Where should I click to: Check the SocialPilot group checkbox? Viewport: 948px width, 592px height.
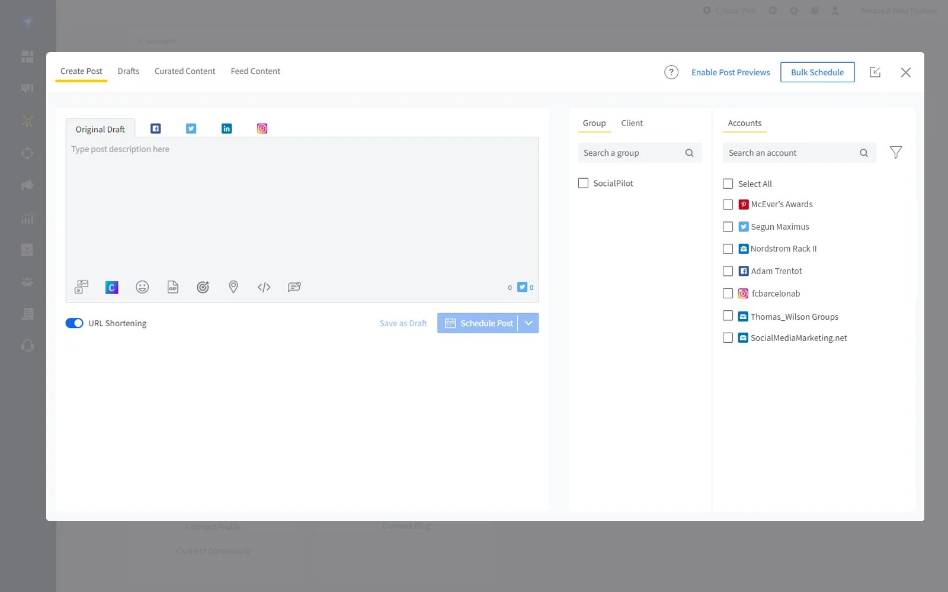[x=583, y=183]
